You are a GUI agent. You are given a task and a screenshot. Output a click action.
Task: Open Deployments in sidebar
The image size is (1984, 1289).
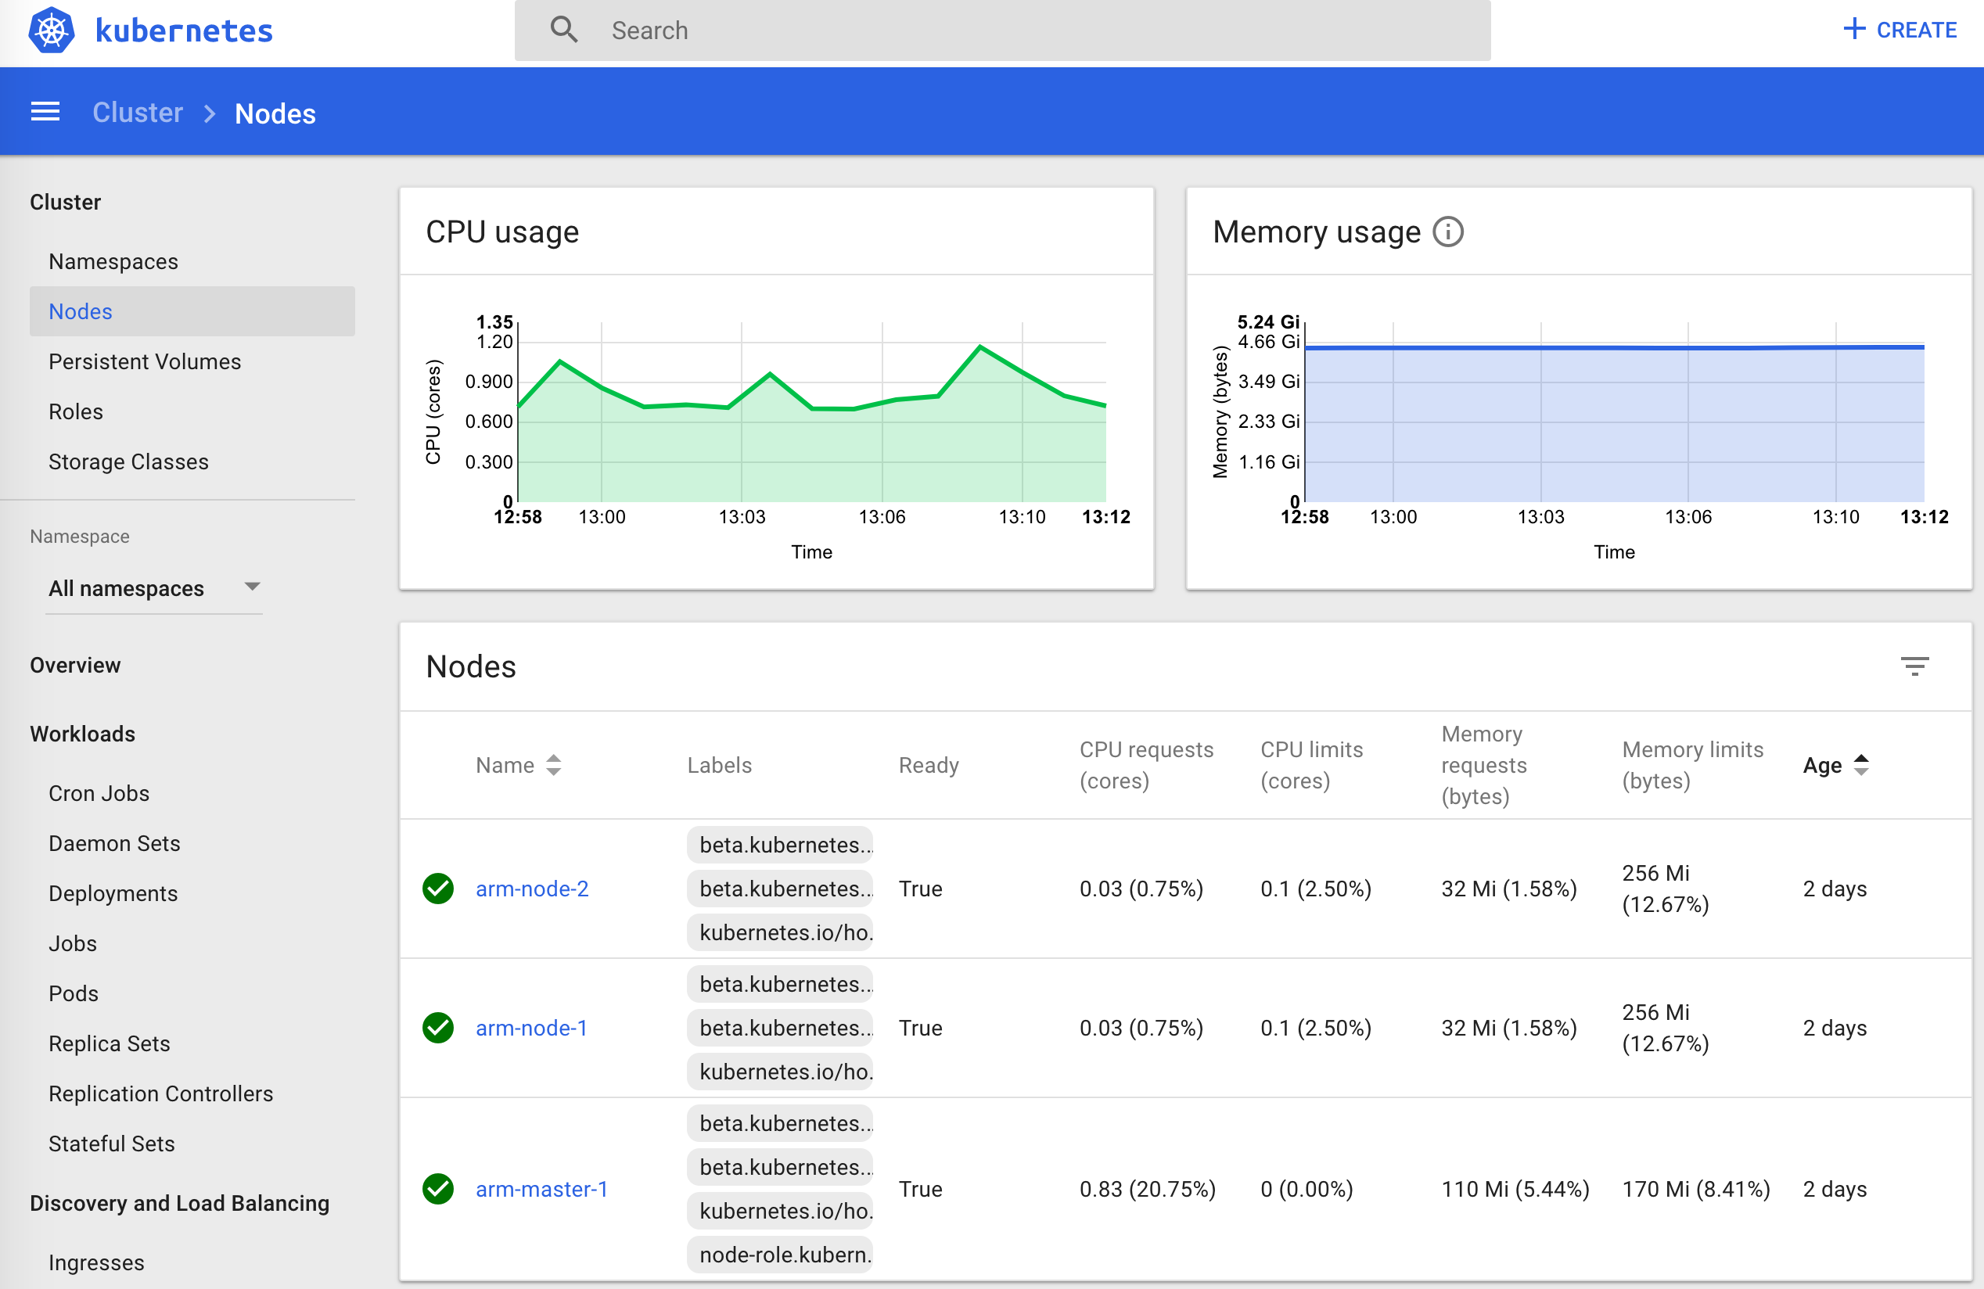point(113,892)
